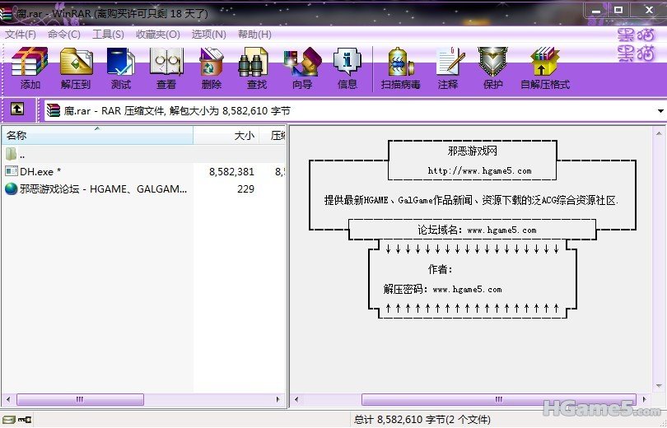The height and width of the screenshot is (428, 667).
Task: Sort by the 压缩 column header
Action: [x=273, y=136]
